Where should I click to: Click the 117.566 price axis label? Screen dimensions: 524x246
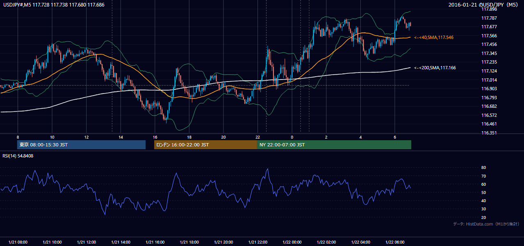click(489, 36)
